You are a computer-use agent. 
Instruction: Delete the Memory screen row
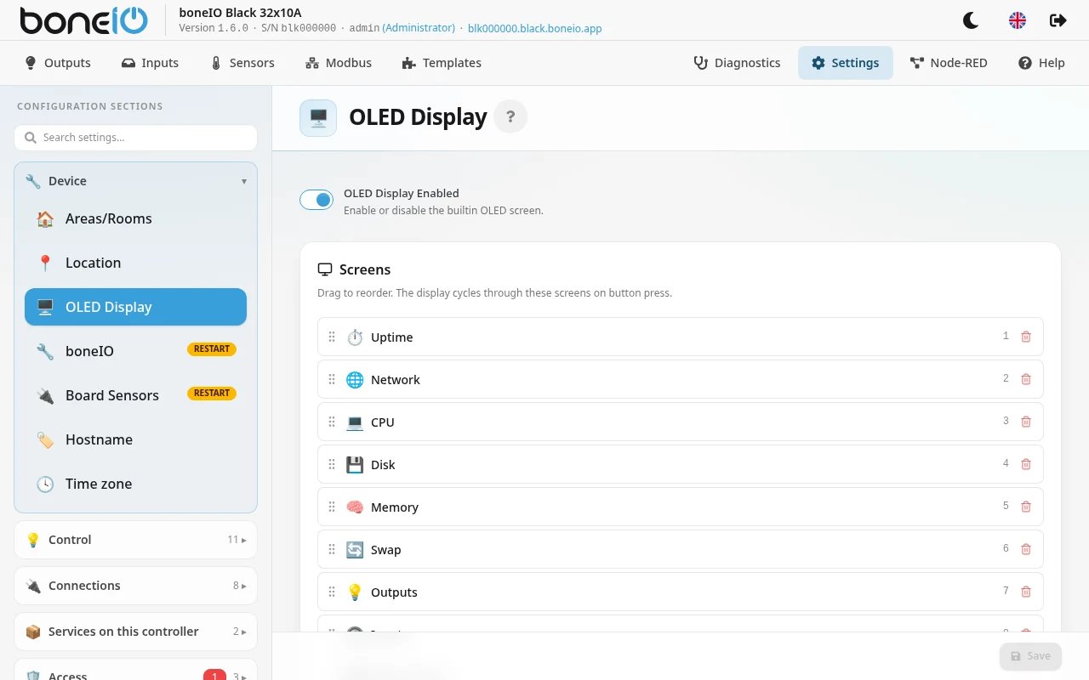pos(1025,507)
